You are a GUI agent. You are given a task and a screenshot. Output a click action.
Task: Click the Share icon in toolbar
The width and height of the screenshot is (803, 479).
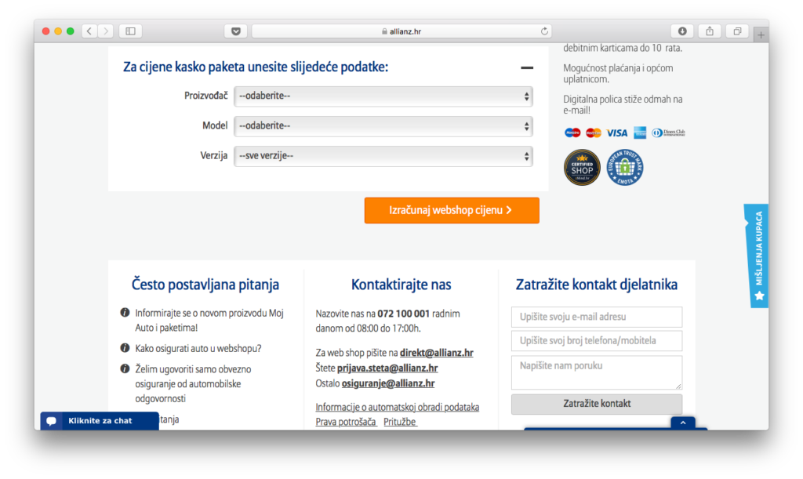coord(710,31)
